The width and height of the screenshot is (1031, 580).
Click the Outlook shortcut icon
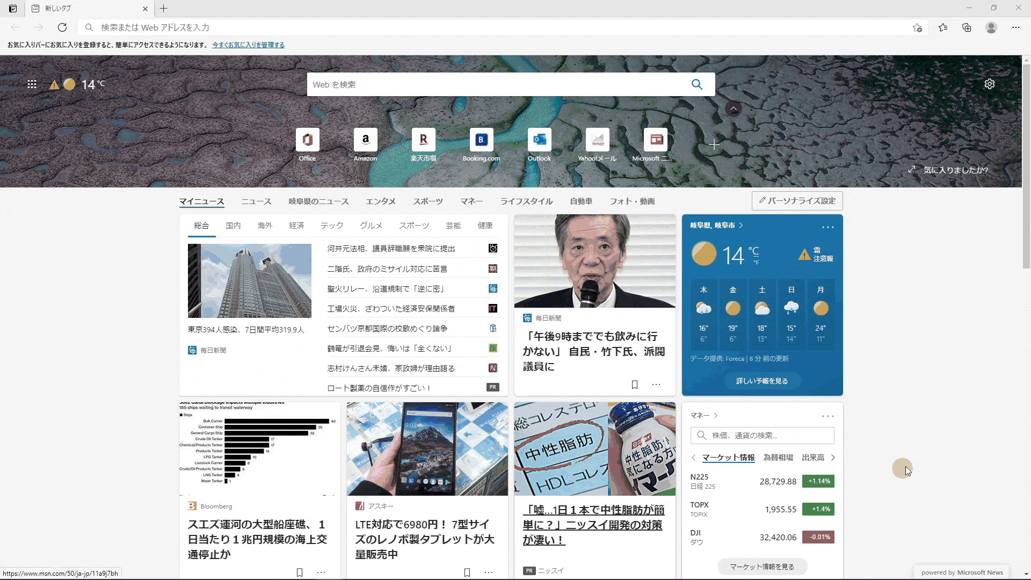click(x=539, y=139)
